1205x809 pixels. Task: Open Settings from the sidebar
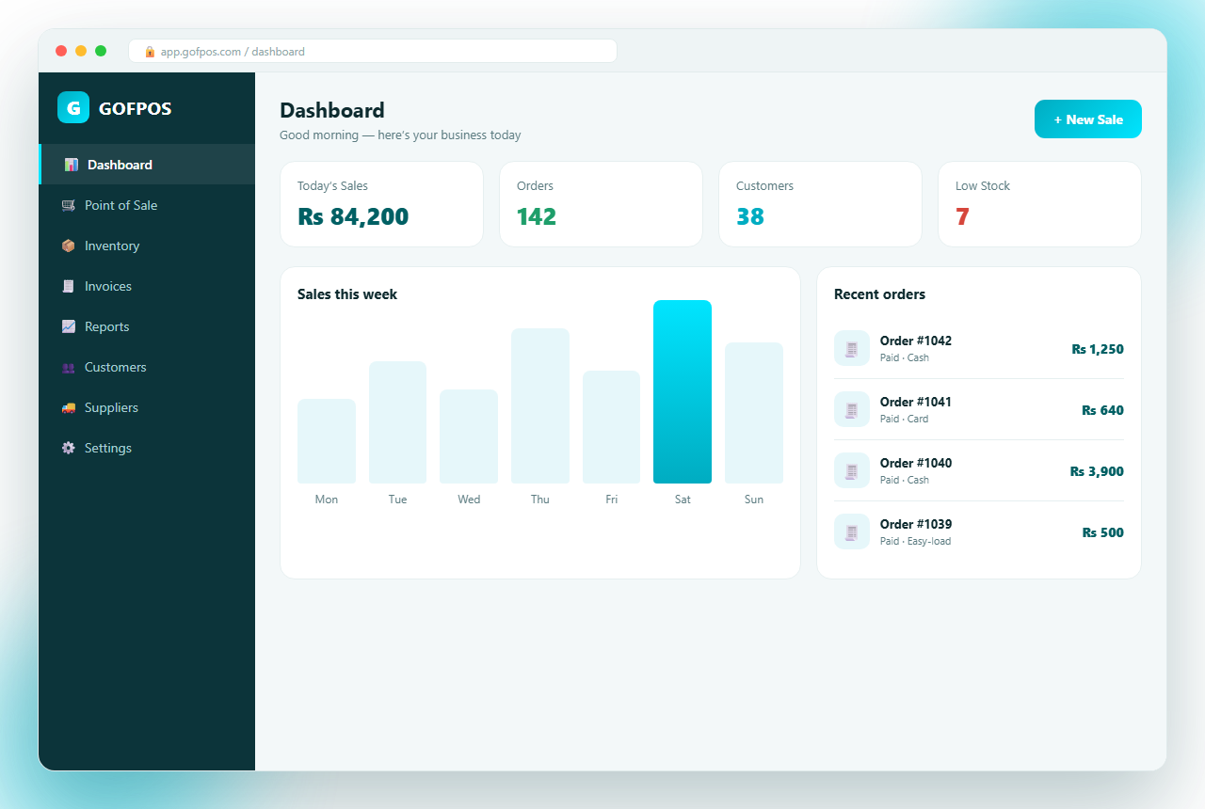pyautogui.click(x=147, y=448)
